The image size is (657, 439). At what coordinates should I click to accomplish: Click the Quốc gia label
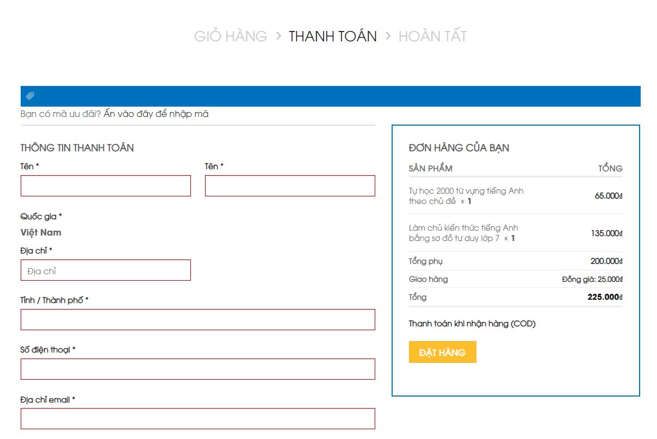click(x=41, y=216)
